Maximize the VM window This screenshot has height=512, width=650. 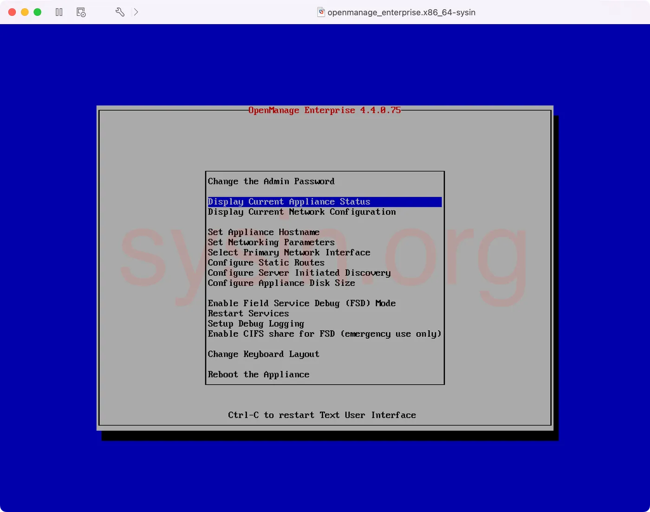click(37, 12)
